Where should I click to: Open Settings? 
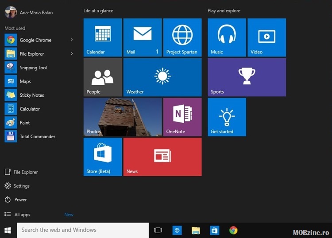17,185
